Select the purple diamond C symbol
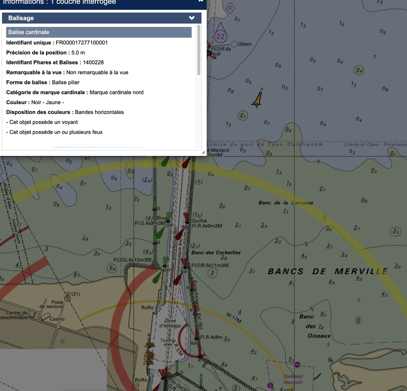Image resolution: width=407 pixels, height=391 pixels. point(230,8)
